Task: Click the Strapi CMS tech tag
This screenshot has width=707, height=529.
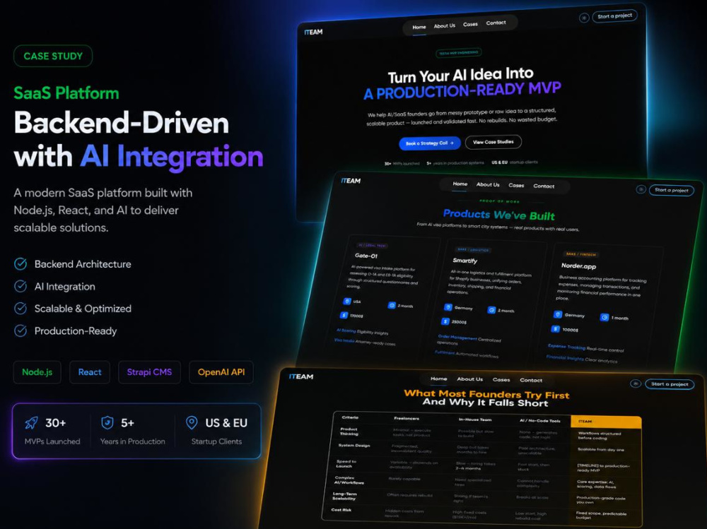Action: pos(149,372)
